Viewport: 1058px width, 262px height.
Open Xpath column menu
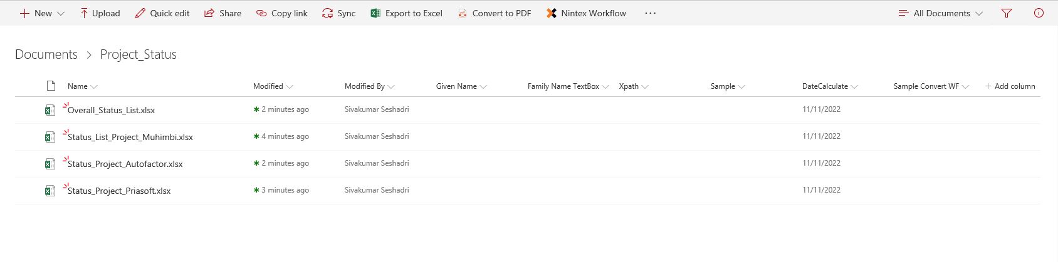coord(634,86)
